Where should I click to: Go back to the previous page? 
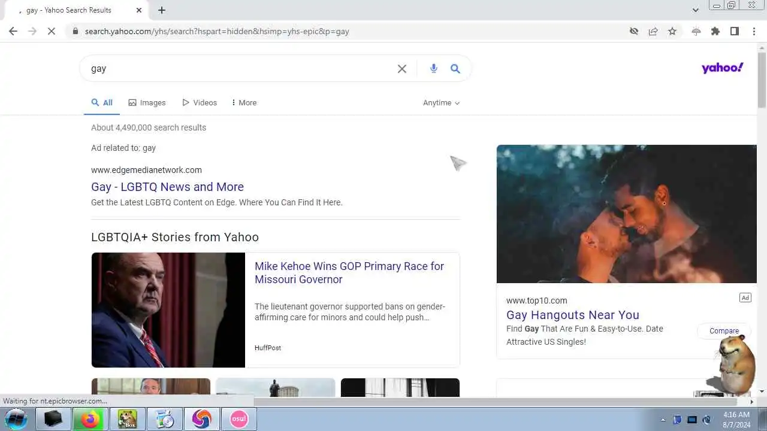click(x=13, y=31)
